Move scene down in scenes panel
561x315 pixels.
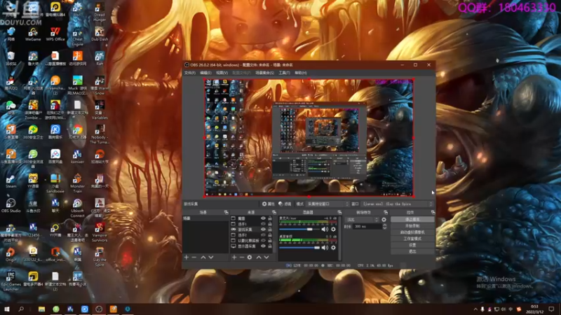pos(211,257)
